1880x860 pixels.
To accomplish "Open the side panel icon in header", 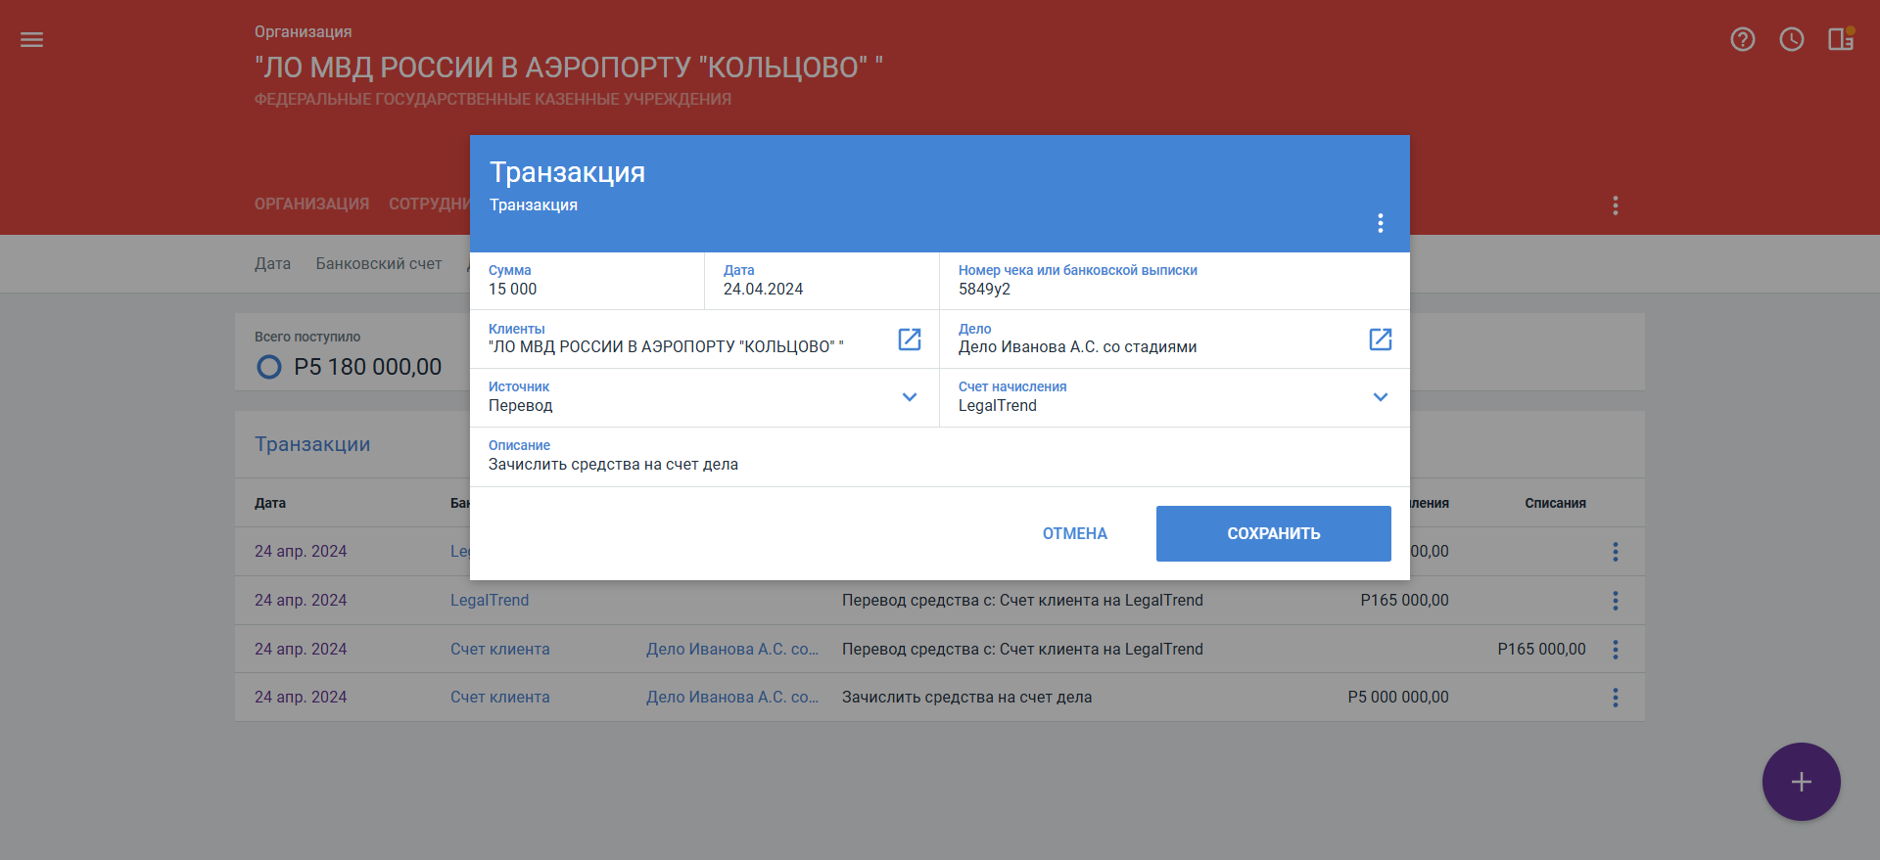I will click(x=1840, y=39).
